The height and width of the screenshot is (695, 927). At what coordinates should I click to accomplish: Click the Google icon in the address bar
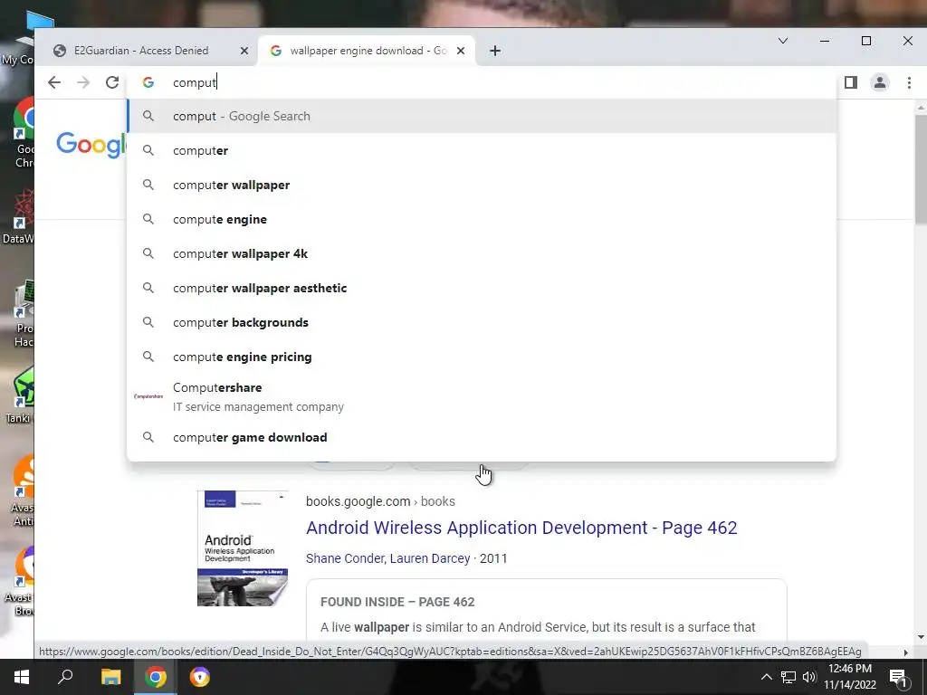click(148, 82)
